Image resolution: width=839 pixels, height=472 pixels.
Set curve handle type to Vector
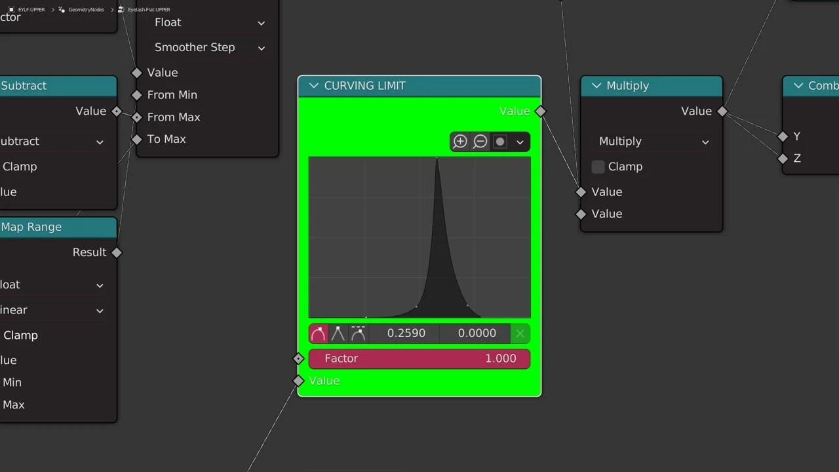pyautogui.click(x=338, y=334)
